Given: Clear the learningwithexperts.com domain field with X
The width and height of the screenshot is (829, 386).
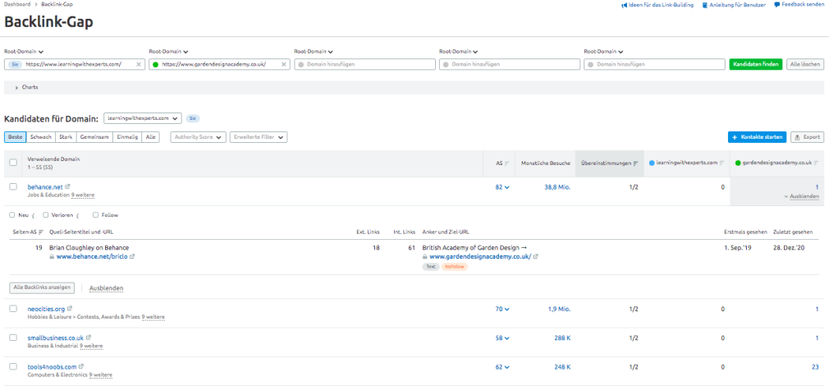Looking at the screenshot, I should 139,64.
